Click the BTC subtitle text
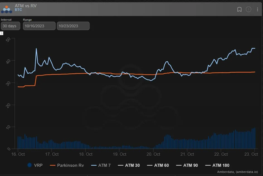Viewport: 263px width, 176px height. [18, 10]
